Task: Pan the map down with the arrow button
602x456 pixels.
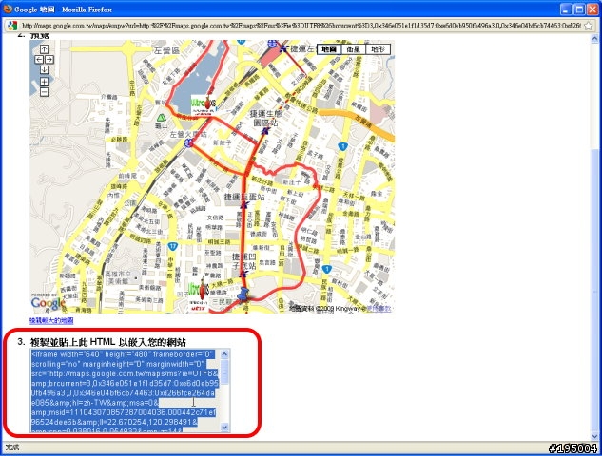Action: pyautogui.click(x=44, y=69)
